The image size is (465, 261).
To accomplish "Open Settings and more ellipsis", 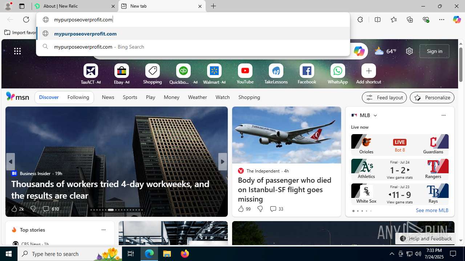I will (442, 20).
